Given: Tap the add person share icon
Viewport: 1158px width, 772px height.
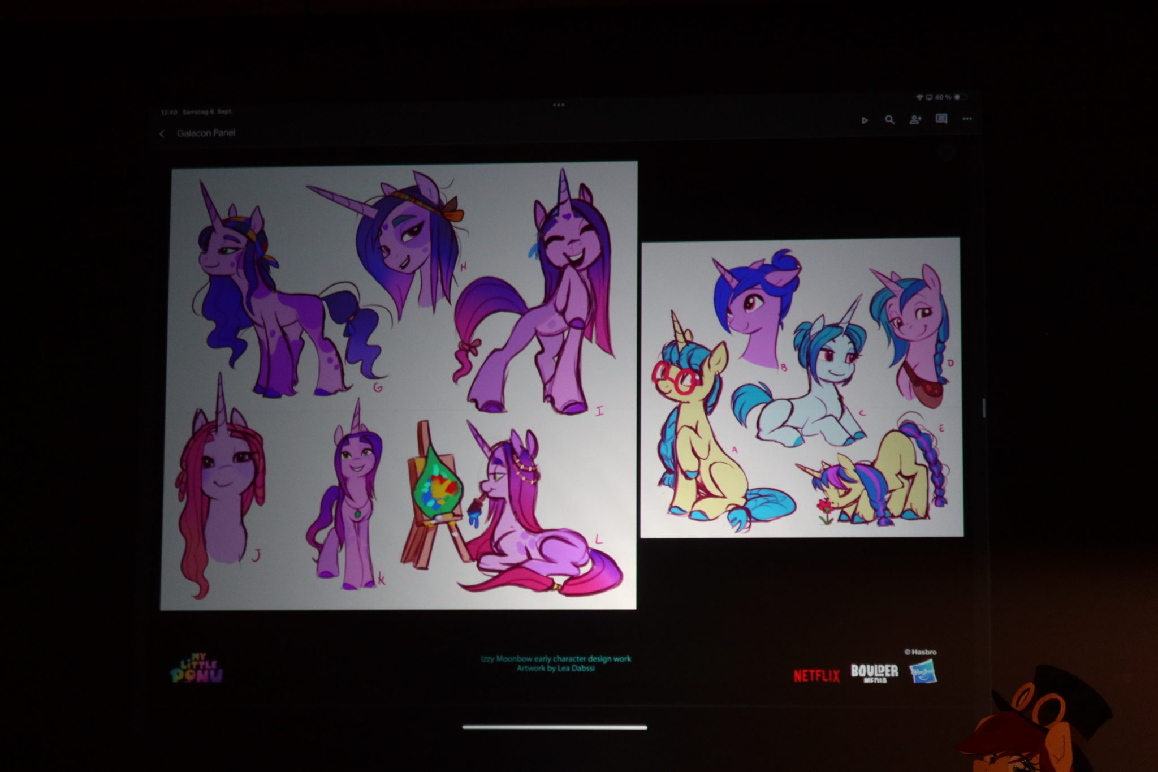Looking at the screenshot, I should pyautogui.click(x=915, y=119).
